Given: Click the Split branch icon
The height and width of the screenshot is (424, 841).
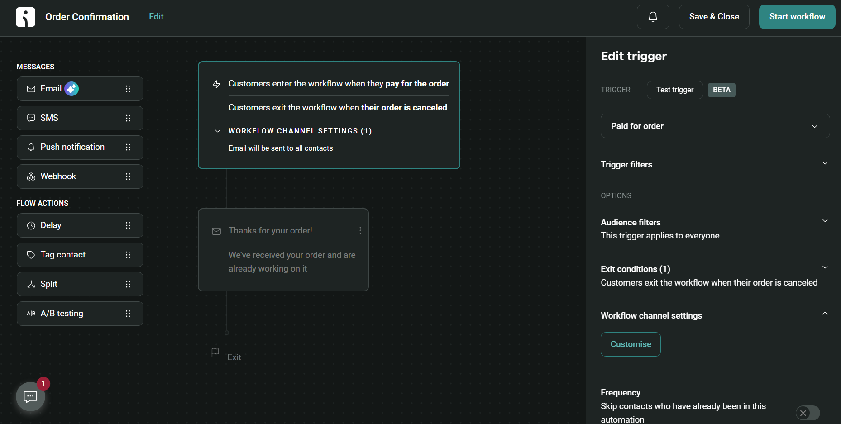Looking at the screenshot, I should (x=31, y=284).
